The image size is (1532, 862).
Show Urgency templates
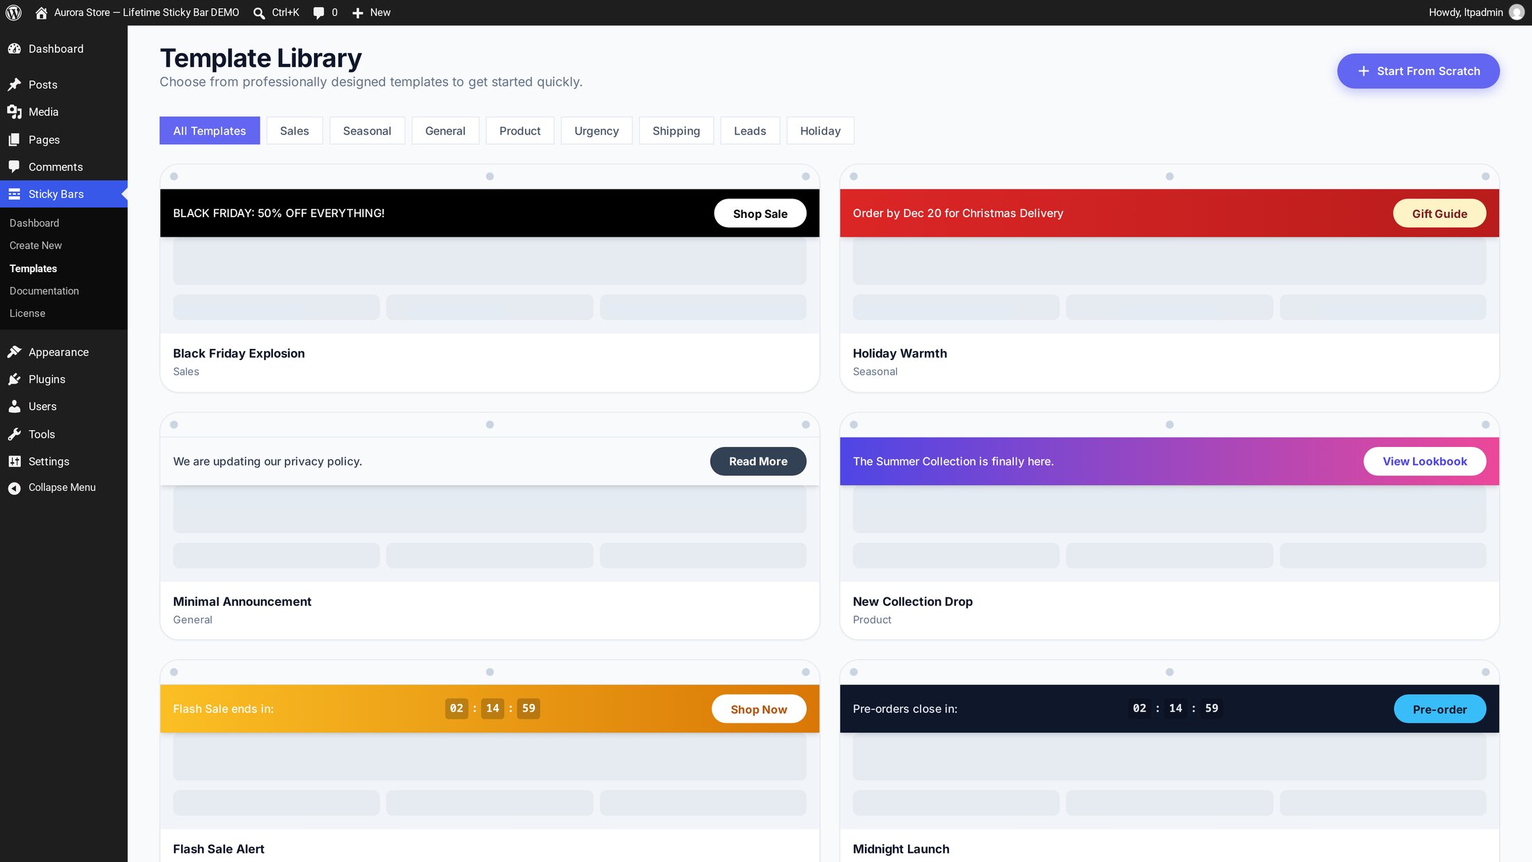coord(597,130)
